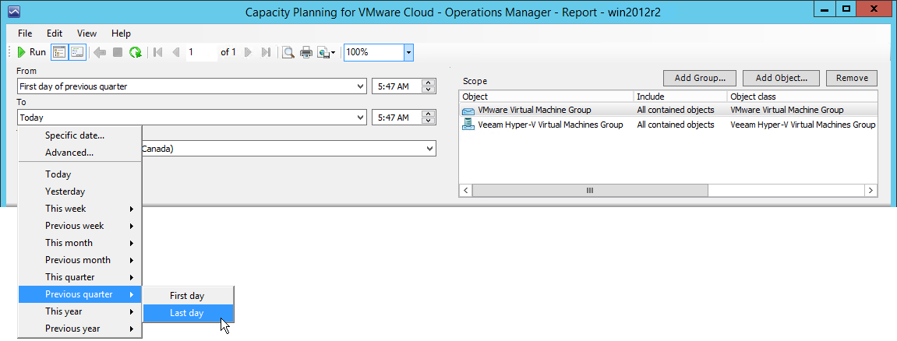
Task: Increase the To time with up spinner
Action: click(428, 114)
